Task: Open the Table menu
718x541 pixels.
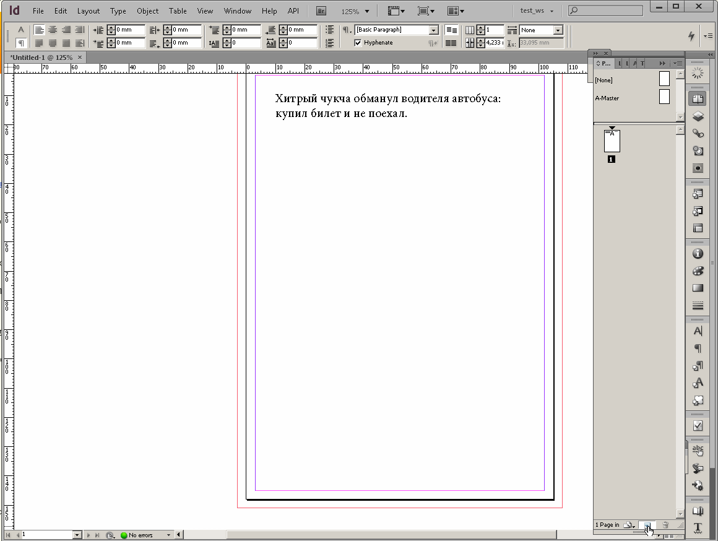Action: tap(178, 11)
